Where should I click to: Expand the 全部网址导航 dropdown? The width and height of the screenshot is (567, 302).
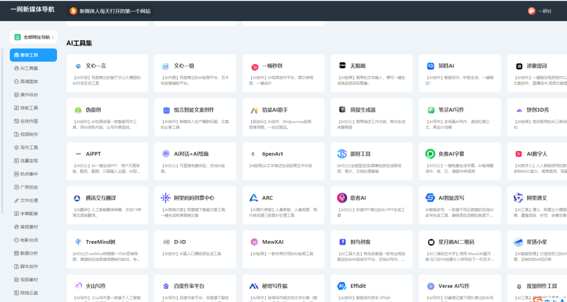click(33, 37)
